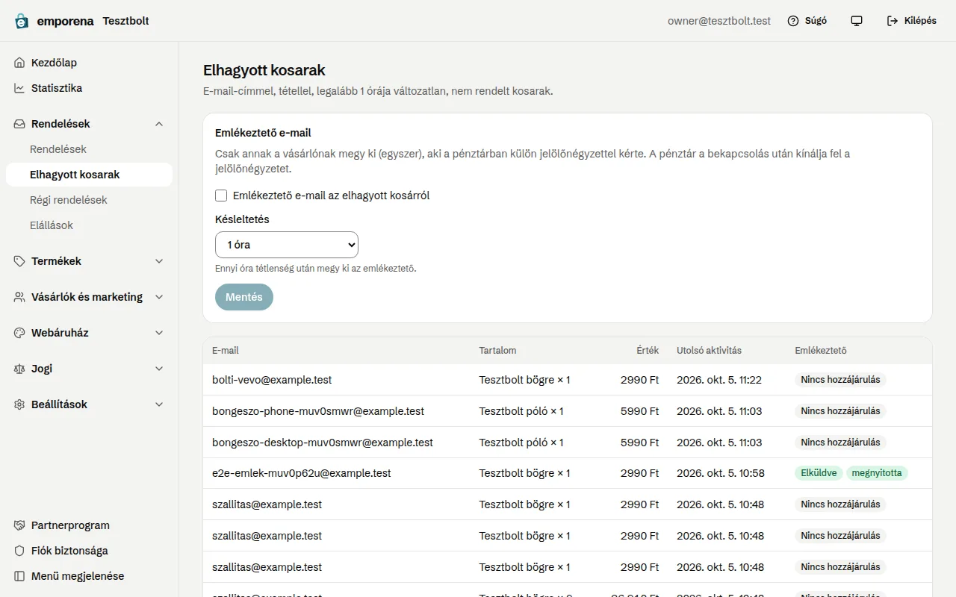Click the Elküldve status badge
Screen dimensions: 956x597
(819, 473)
